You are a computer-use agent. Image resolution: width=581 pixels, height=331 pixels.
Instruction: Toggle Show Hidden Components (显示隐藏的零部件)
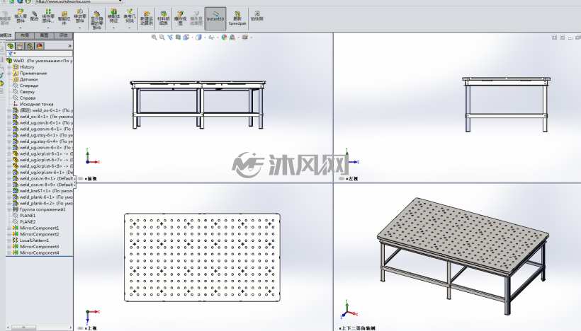tap(96, 20)
